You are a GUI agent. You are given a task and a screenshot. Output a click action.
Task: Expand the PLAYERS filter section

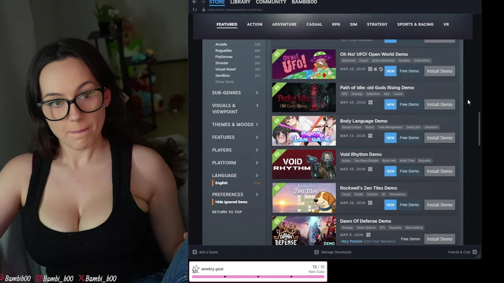click(235, 150)
